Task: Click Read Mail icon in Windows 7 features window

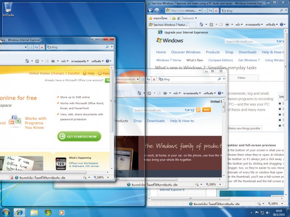Action: [x=221, y=24]
